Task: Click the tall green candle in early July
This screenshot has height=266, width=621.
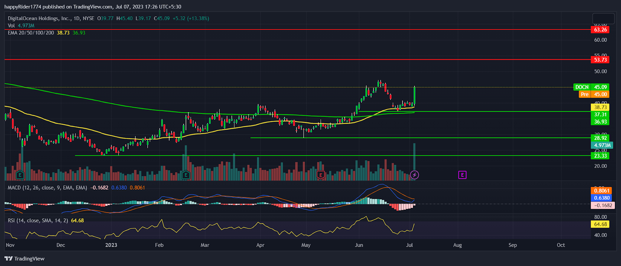Action: 415,96
